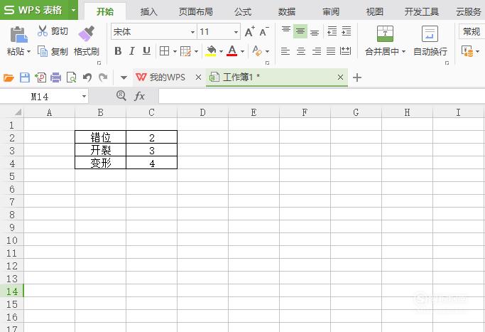This screenshot has width=485, height=332.
Task: Switch to the 公式 tab
Action: click(243, 12)
